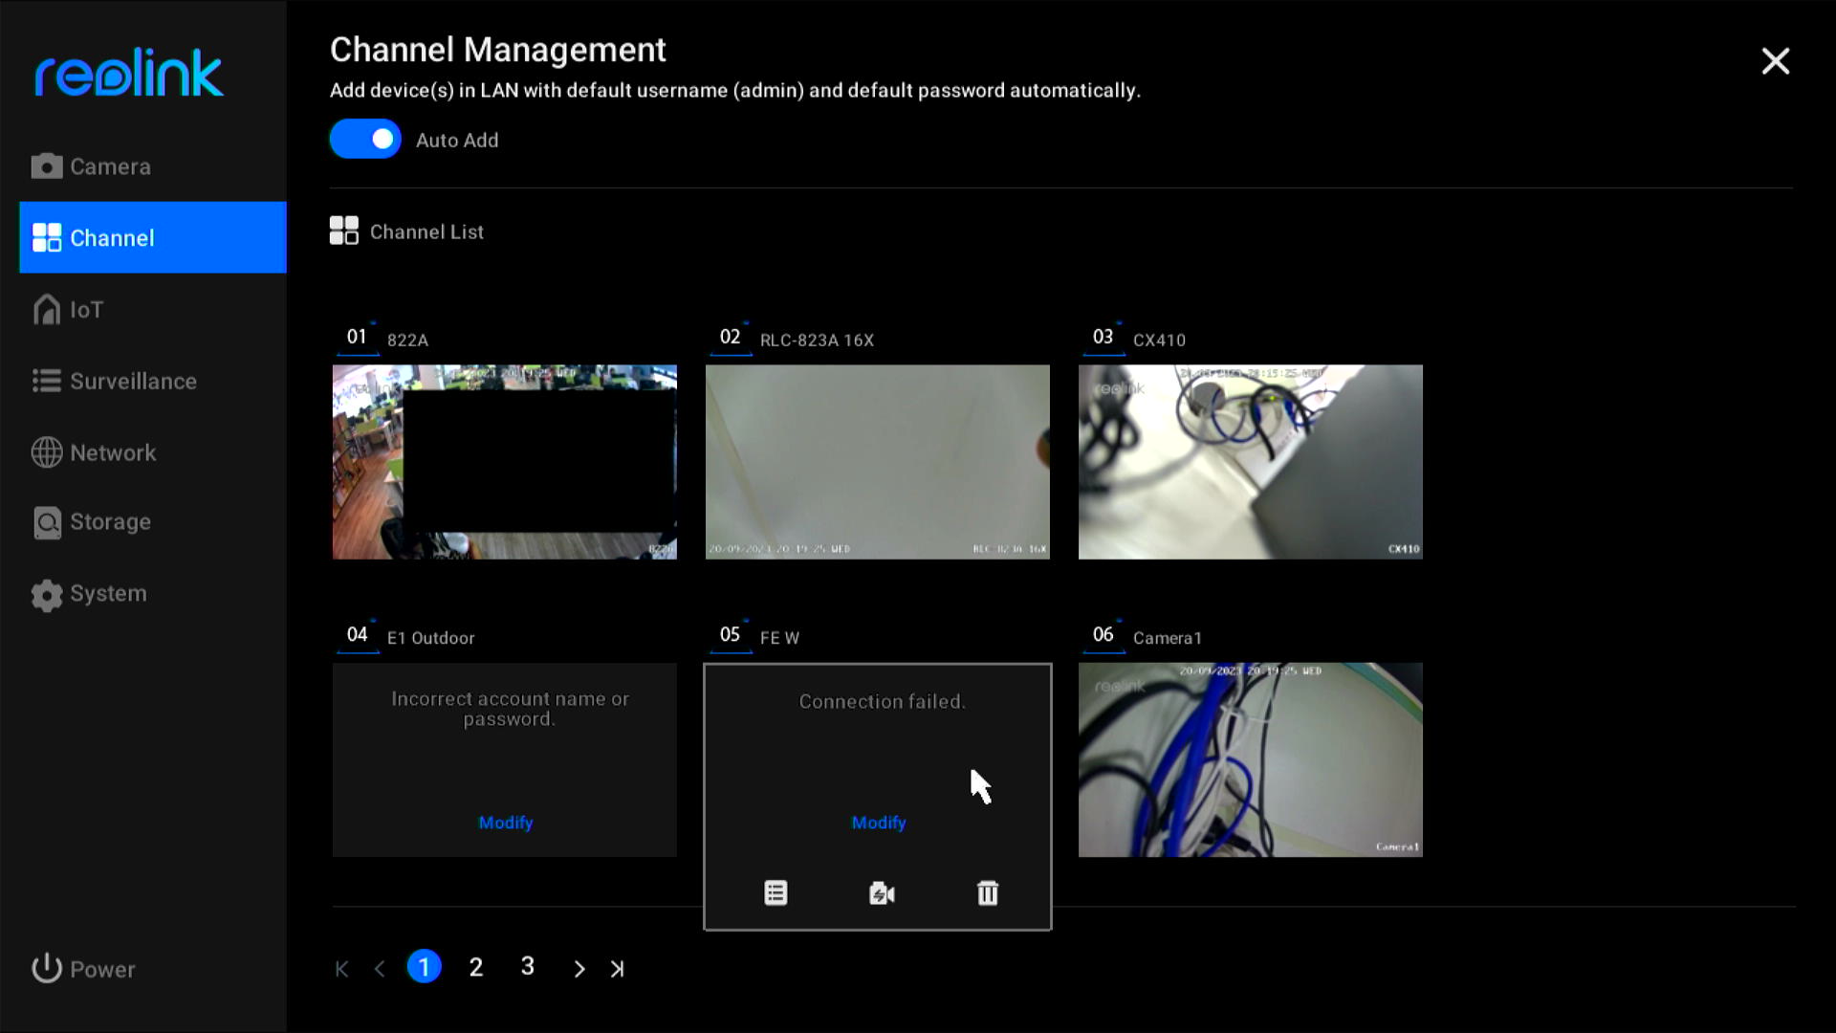Select the delete trash icon on channel 05

point(986,893)
